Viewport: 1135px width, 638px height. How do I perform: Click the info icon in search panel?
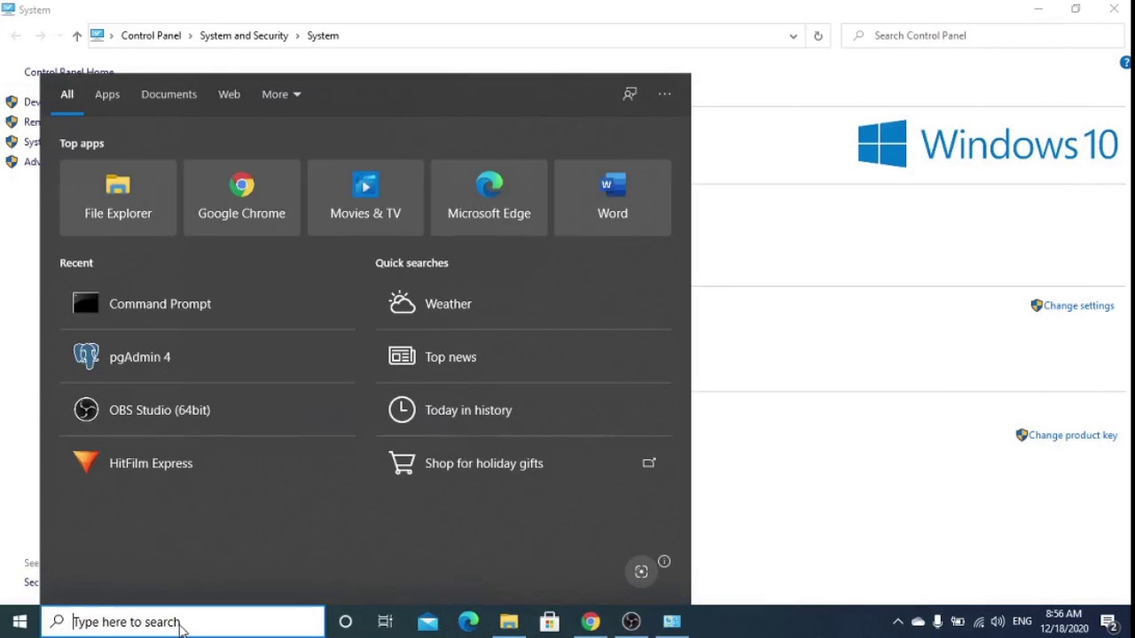pyautogui.click(x=664, y=561)
